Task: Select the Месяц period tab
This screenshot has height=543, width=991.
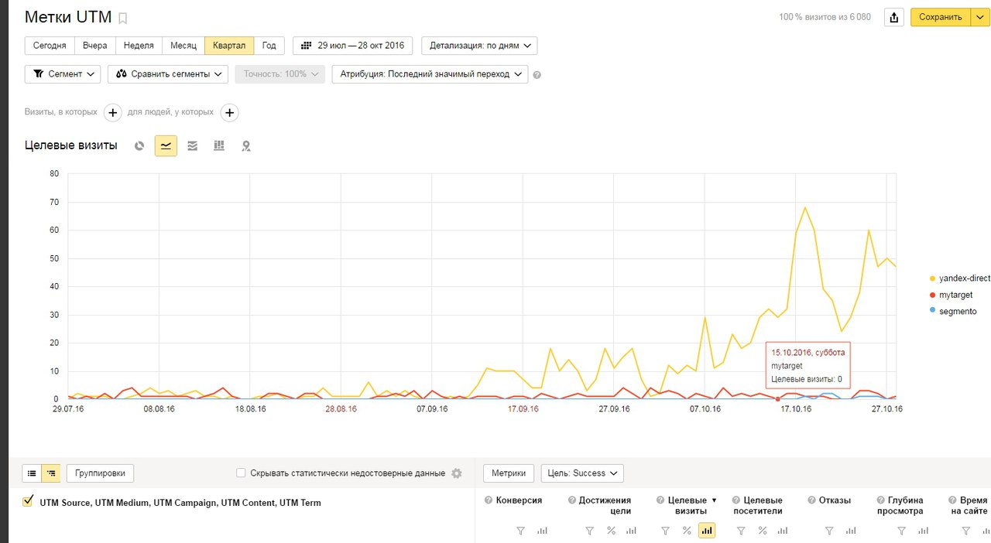Action: pyautogui.click(x=183, y=46)
